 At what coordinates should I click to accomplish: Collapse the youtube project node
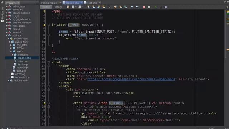[x=6, y=35]
